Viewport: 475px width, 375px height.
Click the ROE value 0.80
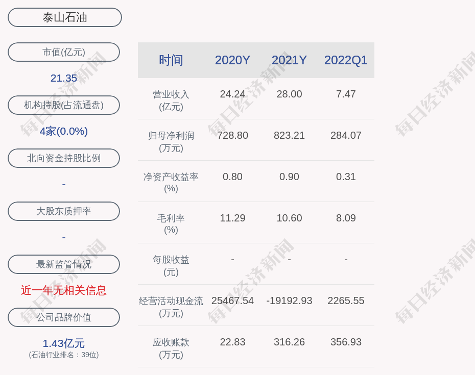click(x=233, y=177)
